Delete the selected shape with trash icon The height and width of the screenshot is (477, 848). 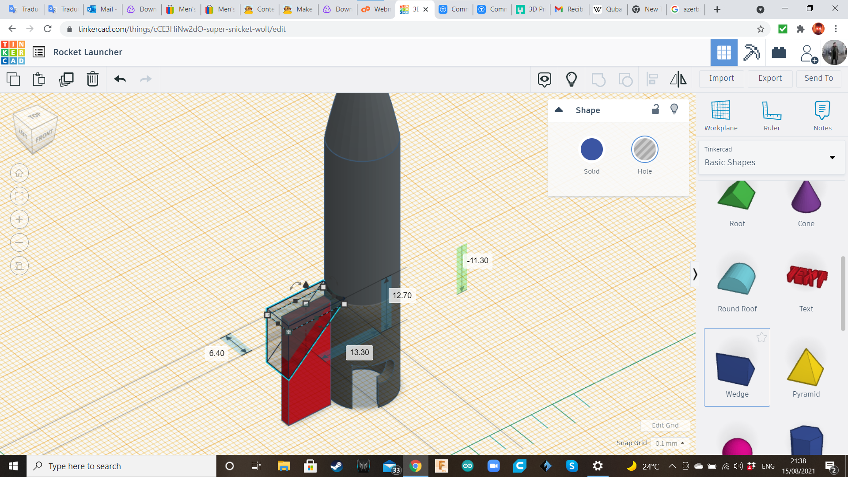92,79
